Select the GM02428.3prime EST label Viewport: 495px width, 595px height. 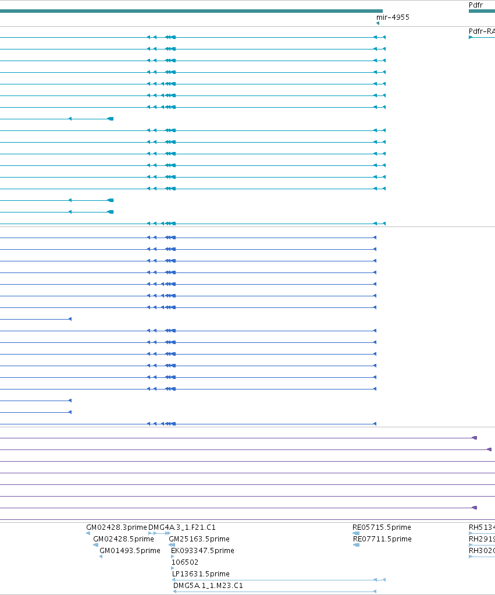pos(116,527)
